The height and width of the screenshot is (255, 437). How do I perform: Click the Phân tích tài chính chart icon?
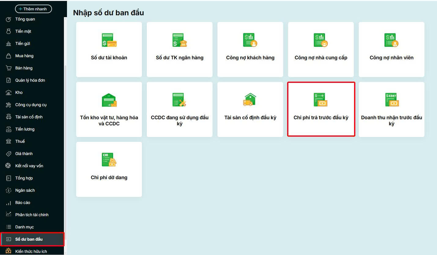click(x=9, y=215)
